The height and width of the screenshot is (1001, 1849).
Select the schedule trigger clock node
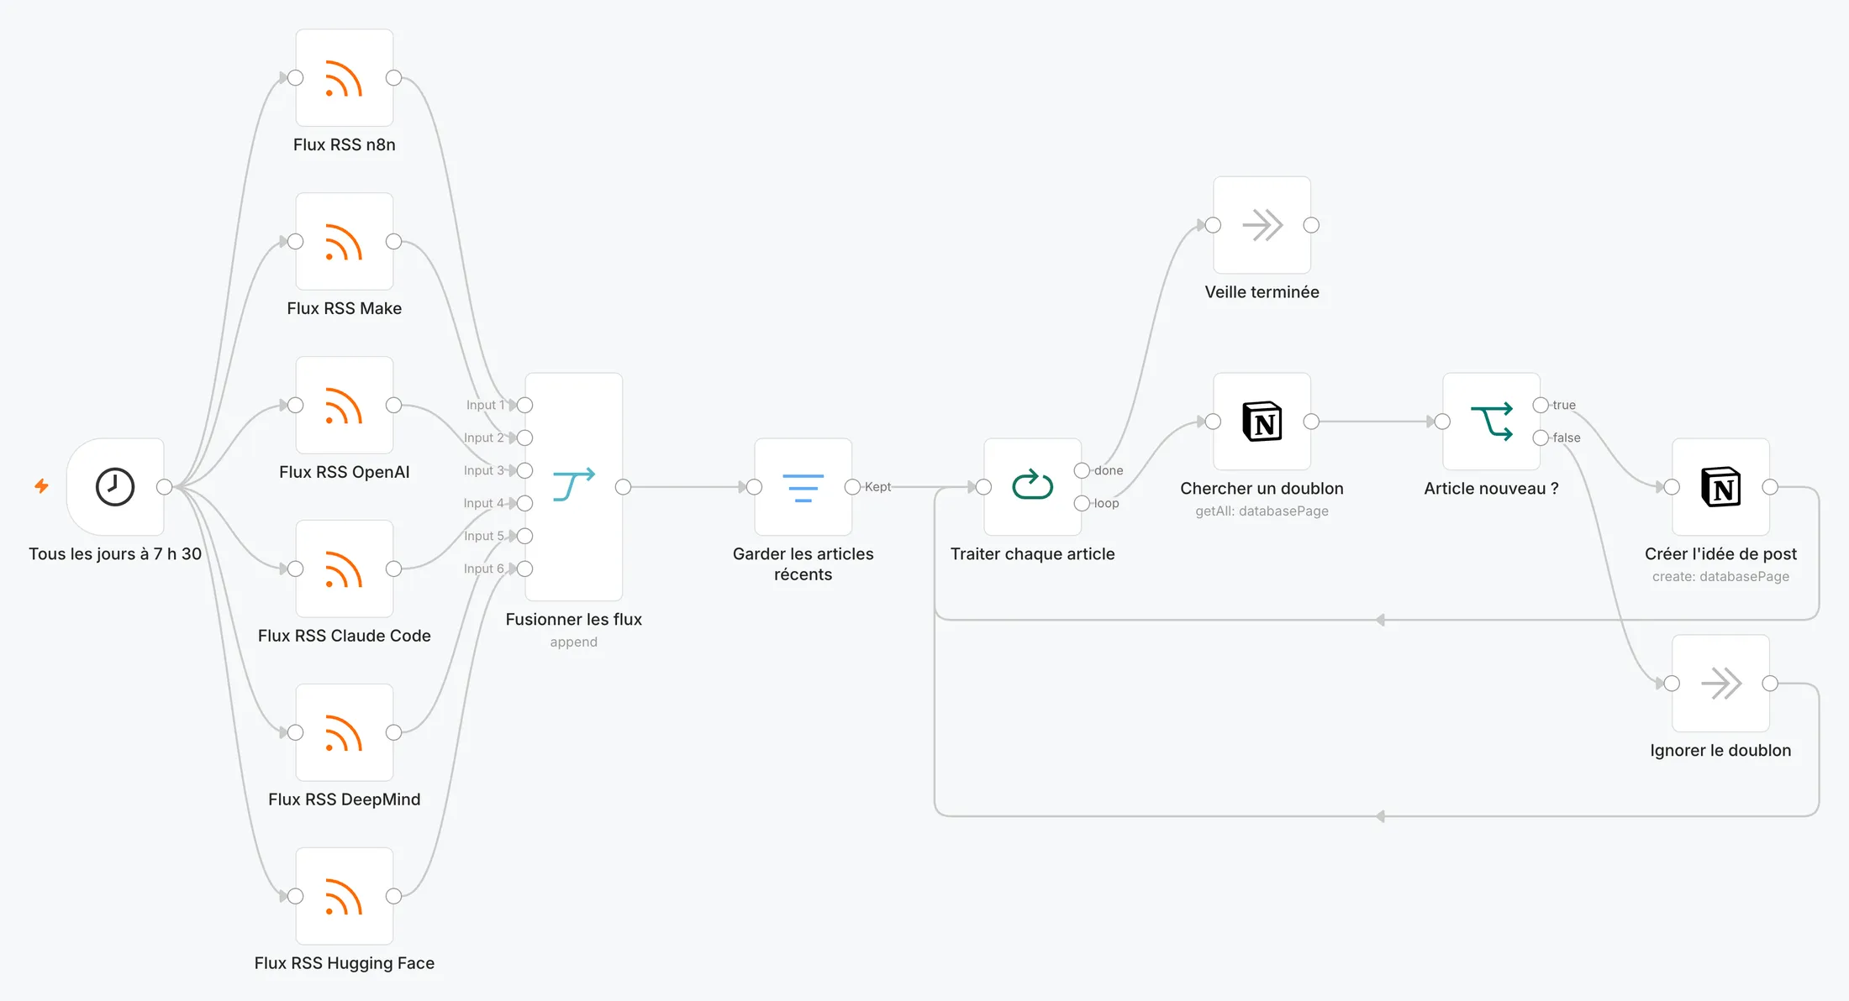click(x=115, y=487)
